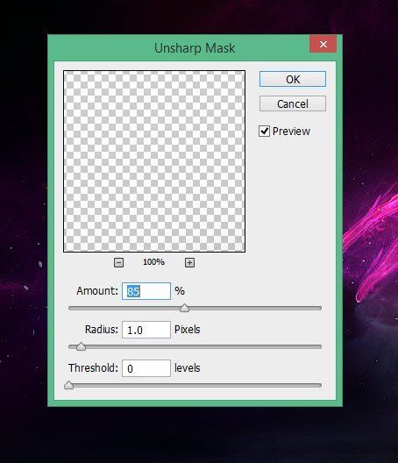Click the Amount slider handle
This screenshot has width=398, height=463.
tap(184, 308)
